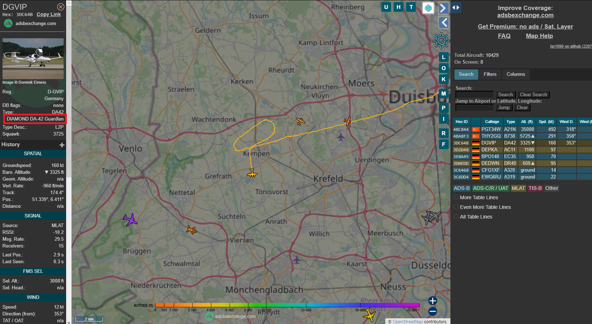Open Get Premium no ads link
The image size is (592, 324).
coord(525,26)
